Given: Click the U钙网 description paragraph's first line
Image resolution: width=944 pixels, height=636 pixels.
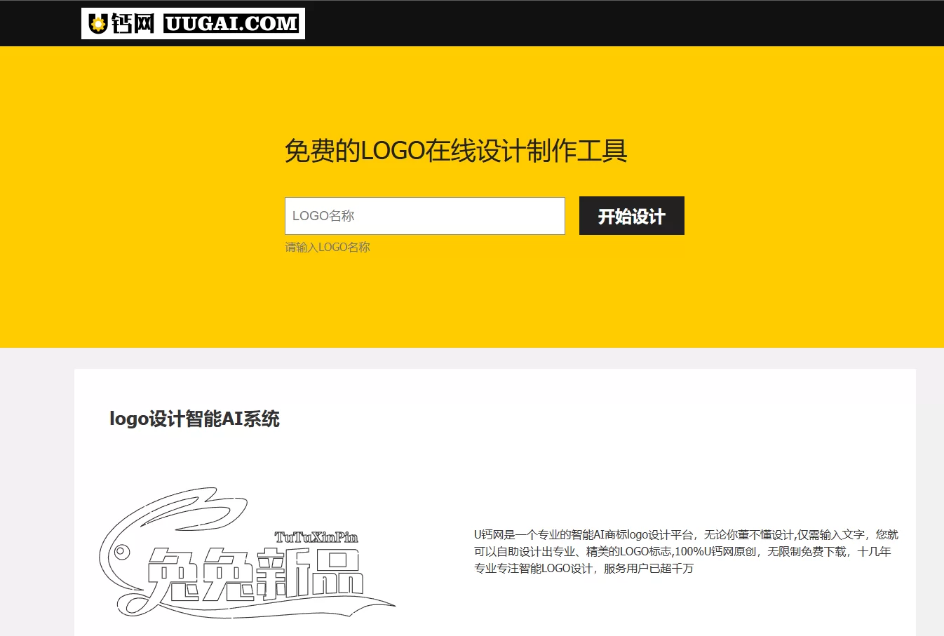Looking at the screenshot, I should (685, 534).
